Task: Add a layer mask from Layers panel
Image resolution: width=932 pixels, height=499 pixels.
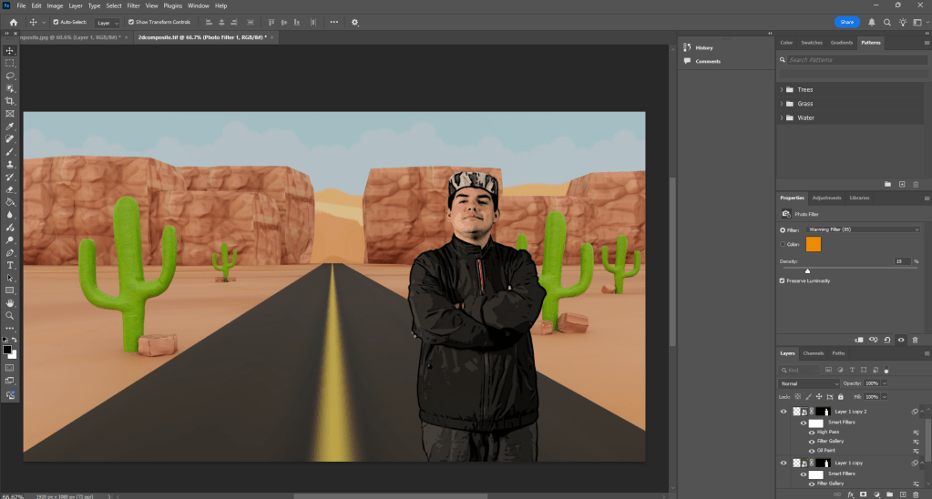Action: [x=863, y=494]
